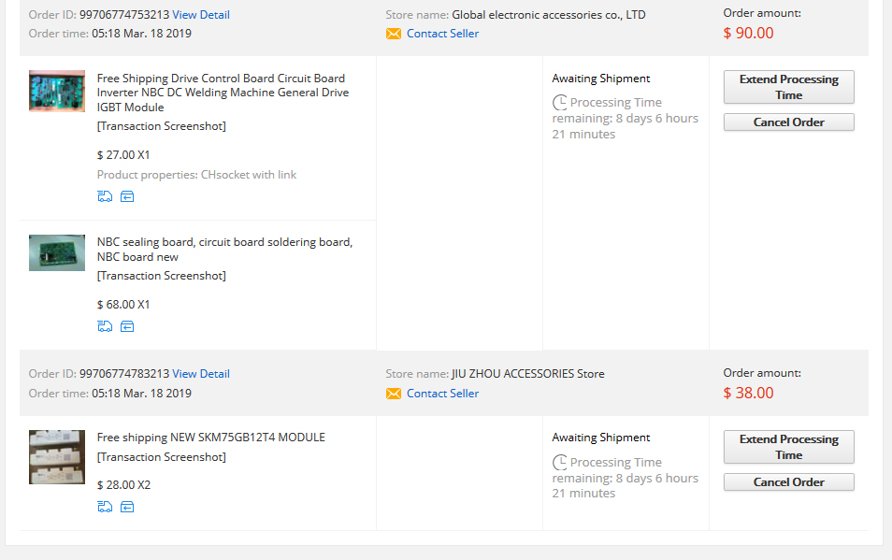Click envelope icon for JIU ZHOU ACCESSORIES Store
Image resolution: width=892 pixels, height=560 pixels.
point(394,394)
